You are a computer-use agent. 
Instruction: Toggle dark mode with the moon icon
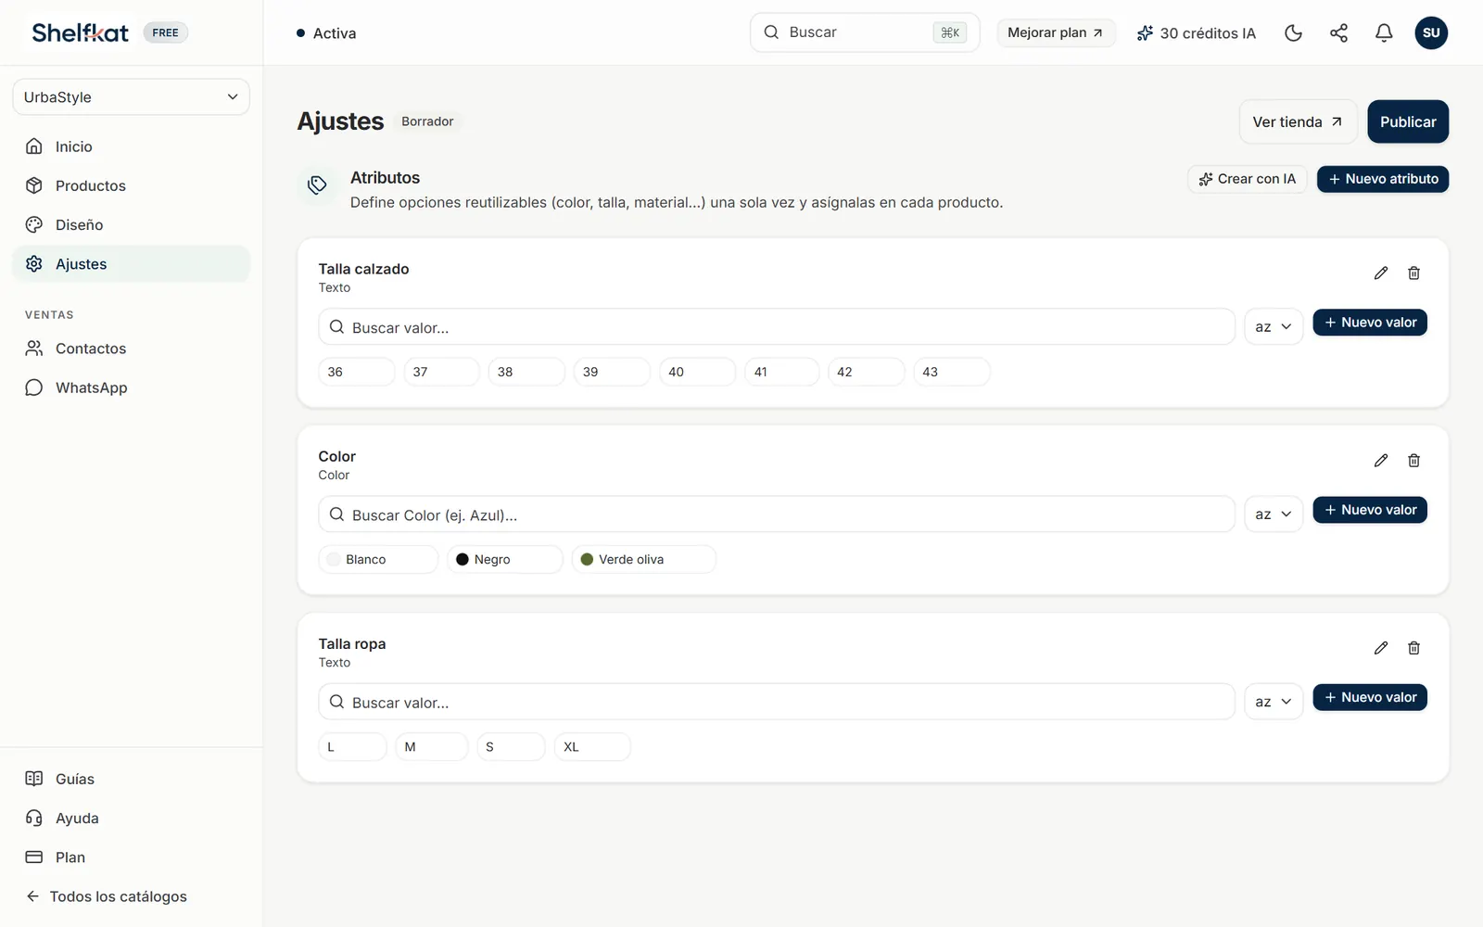1293,33
